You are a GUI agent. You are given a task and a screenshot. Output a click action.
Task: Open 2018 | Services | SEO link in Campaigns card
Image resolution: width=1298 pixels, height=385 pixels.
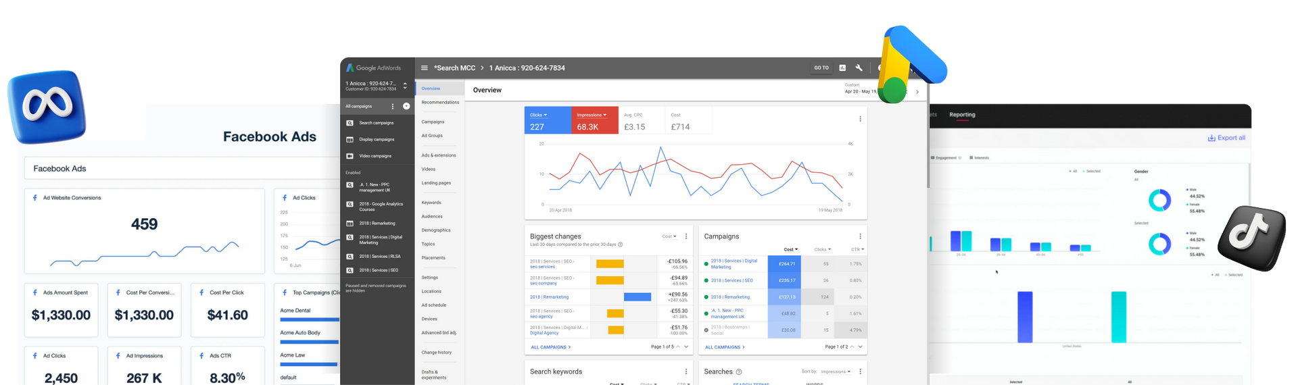pyautogui.click(x=731, y=280)
